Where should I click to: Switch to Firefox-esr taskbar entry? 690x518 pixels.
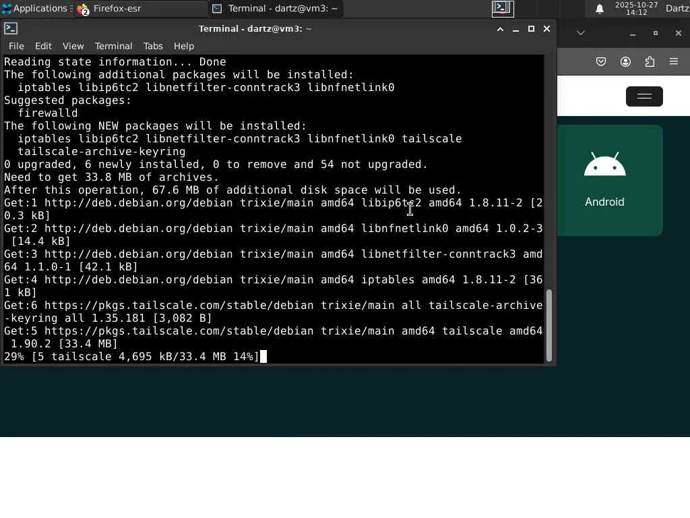(140, 8)
